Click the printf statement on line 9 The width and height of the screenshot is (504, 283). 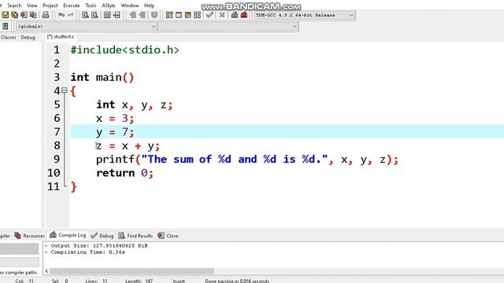[246, 160]
